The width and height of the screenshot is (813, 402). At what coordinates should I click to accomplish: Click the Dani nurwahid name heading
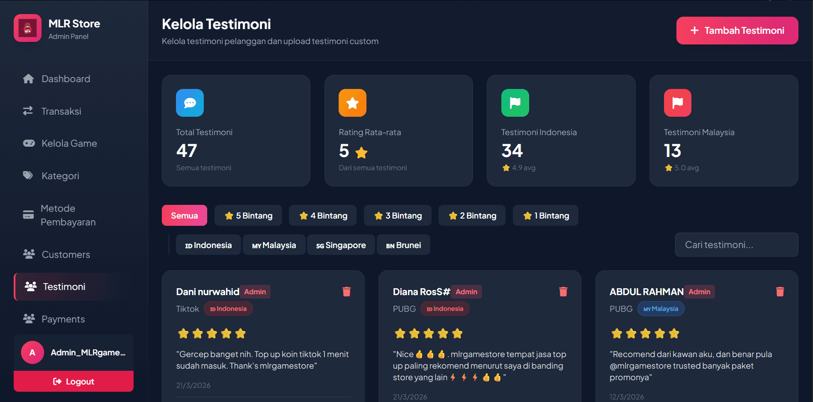[x=208, y=292]
